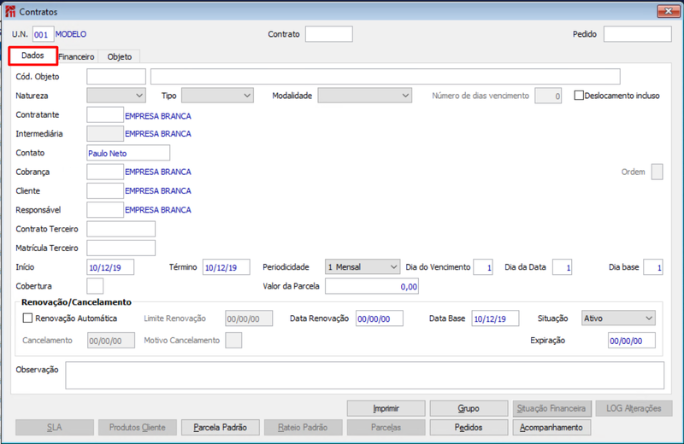Click the Pedidos button
Screen dimensions: 684x444
pyautogui.click(x=469, y=428)
